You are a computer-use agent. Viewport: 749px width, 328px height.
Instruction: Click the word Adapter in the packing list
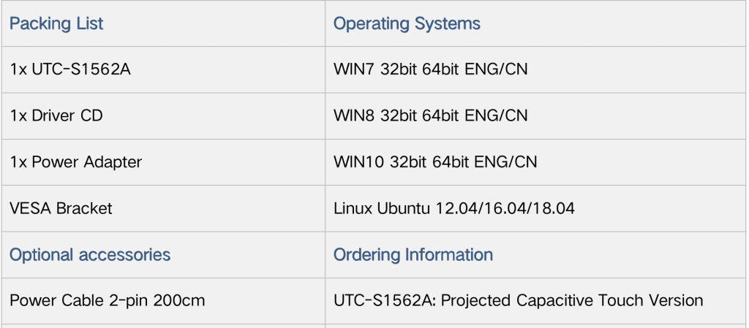pyautogui.click(x=113, y=162)
